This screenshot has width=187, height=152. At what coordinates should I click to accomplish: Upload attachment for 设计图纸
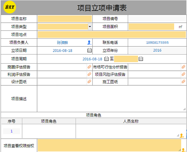point(89,82)
